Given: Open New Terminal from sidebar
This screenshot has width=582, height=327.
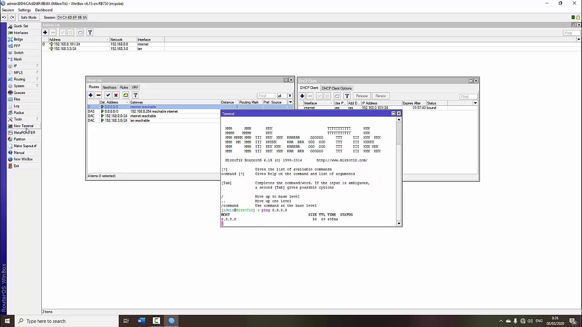Looking at the screenshot, I should [23, 126].
